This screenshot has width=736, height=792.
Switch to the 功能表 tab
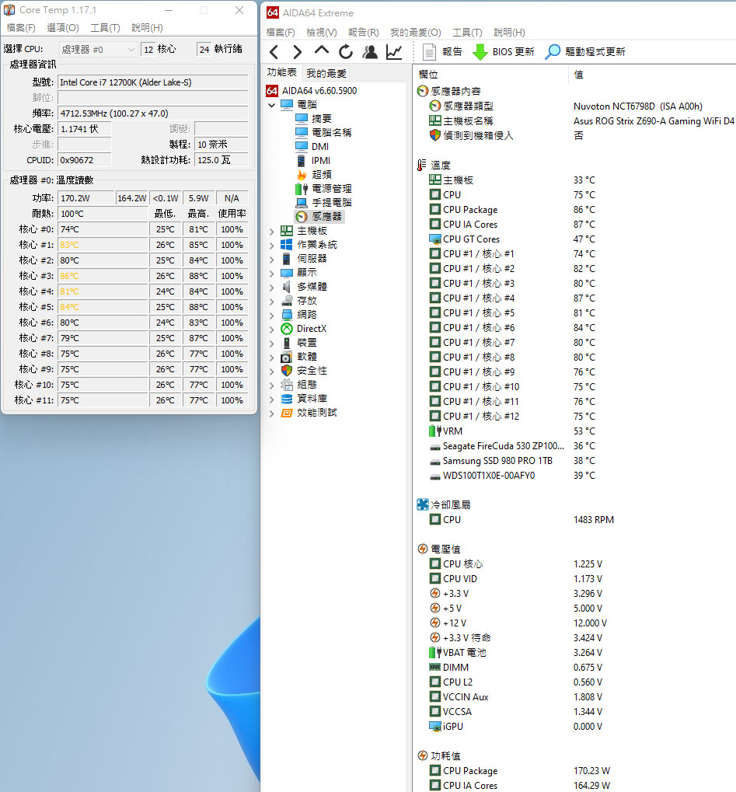(282, 73)
